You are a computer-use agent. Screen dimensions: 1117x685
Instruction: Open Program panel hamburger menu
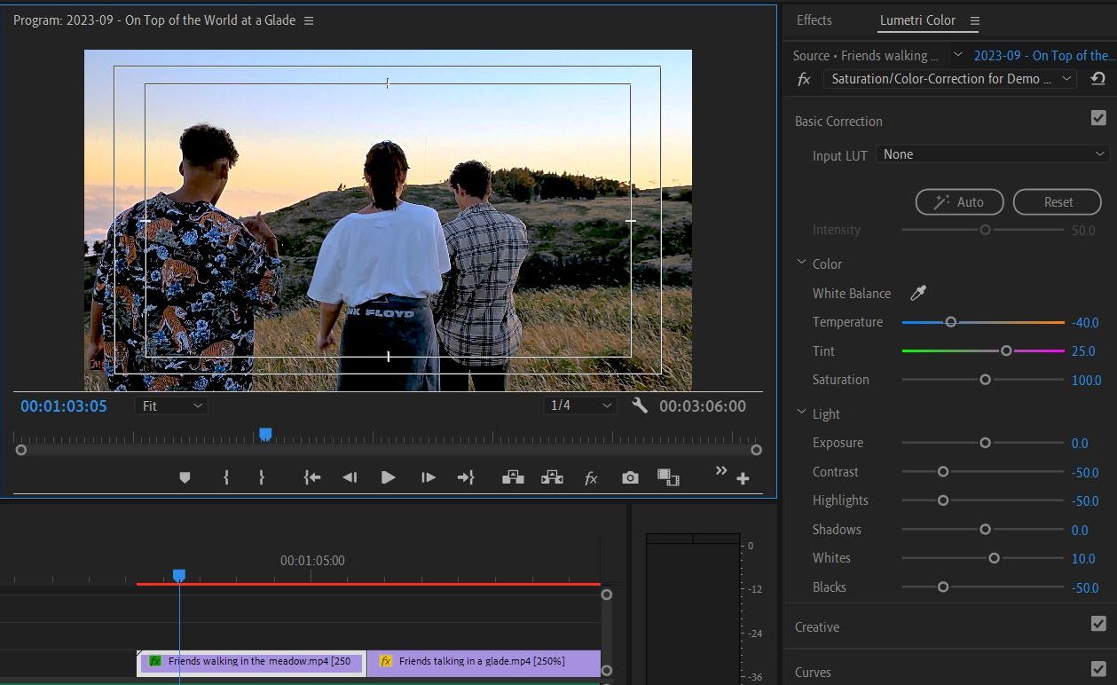309,20
